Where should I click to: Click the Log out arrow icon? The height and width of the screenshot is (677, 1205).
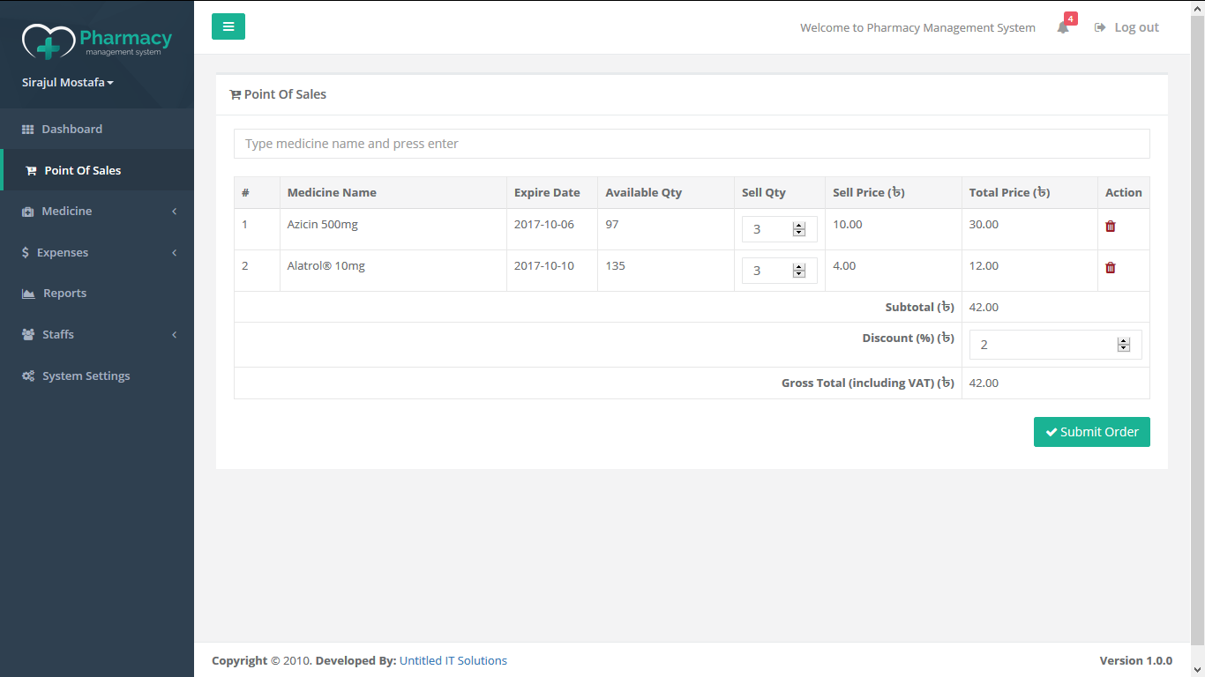point(1100,27)
